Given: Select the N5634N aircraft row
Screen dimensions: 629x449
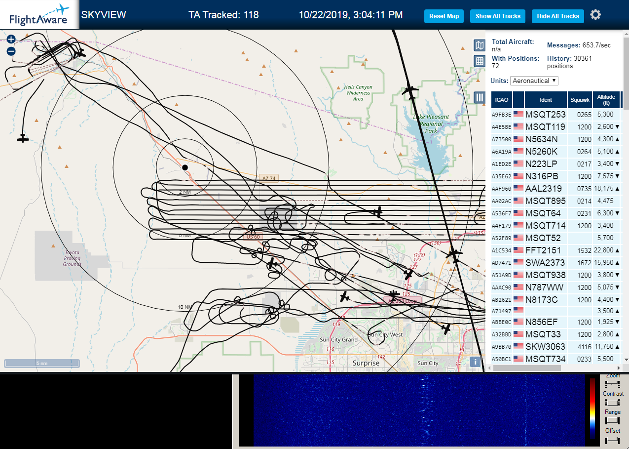Looking at the screenshot, I should coord(556,139).
